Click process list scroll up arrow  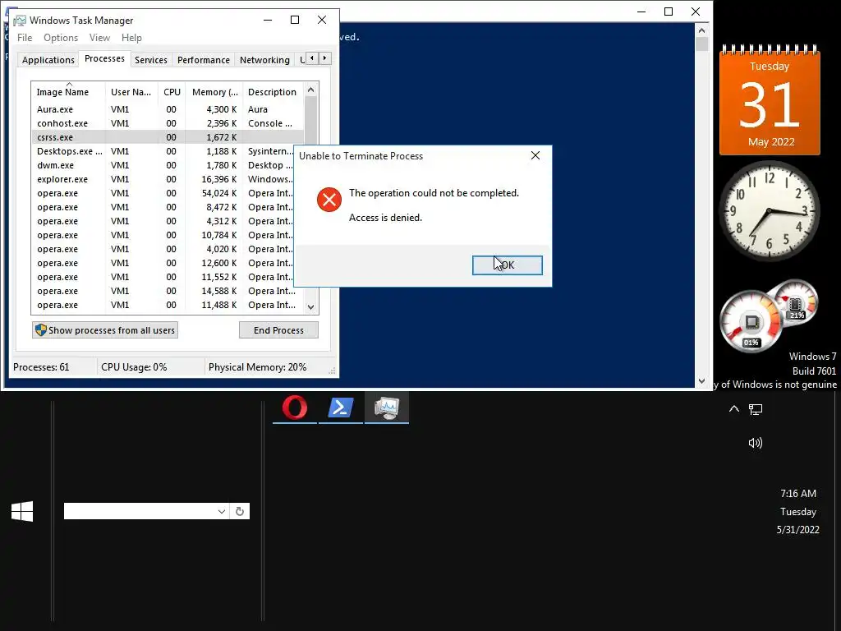pos(310,90)
